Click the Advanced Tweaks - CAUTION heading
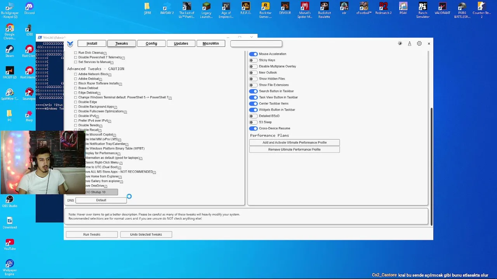Viewport: 497px width, 279px height. coord(96,69)
